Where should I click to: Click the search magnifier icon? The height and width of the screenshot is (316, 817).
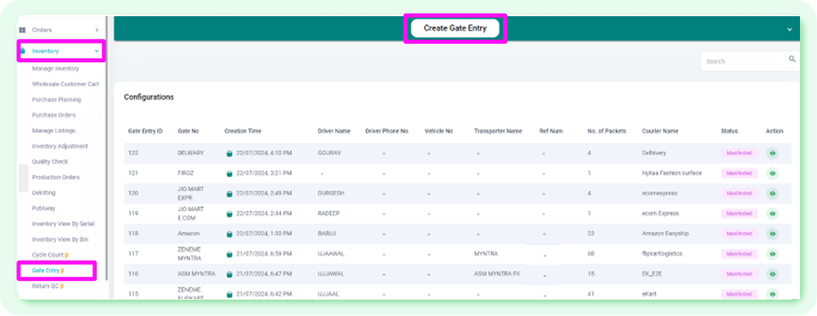click(793, 59)
